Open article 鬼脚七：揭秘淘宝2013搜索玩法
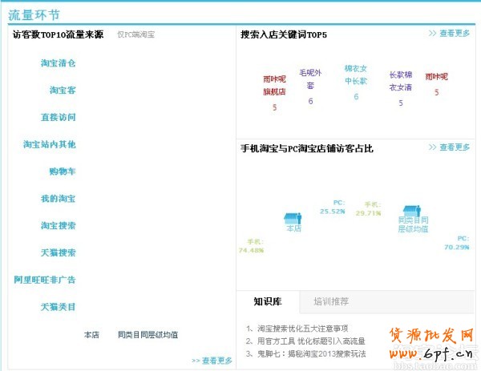Screen dimensions: 481x371 pyautogui.click(x=311, y=353)
